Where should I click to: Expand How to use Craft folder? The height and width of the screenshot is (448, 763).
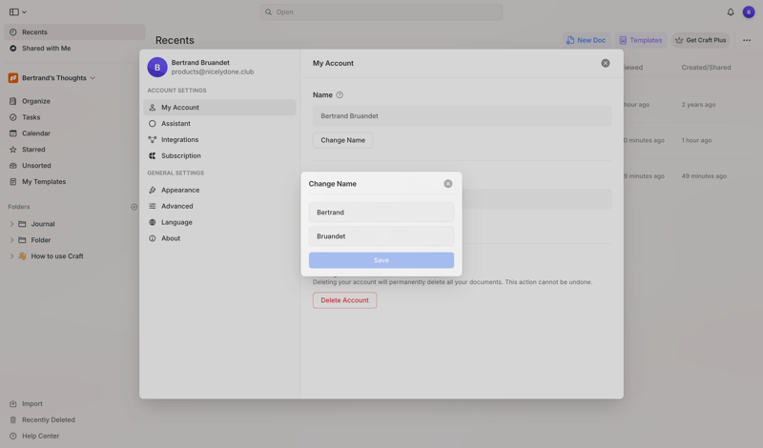[11, 256]
